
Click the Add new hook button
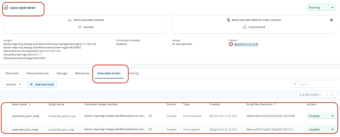[42, 84]
